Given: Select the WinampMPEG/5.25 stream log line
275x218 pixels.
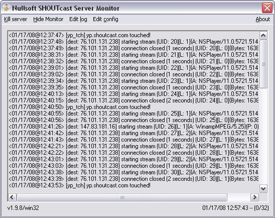Looking at the screenshot, I should point(133,127).
